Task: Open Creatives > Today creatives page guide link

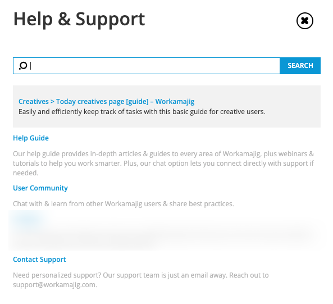Action: 106,102
